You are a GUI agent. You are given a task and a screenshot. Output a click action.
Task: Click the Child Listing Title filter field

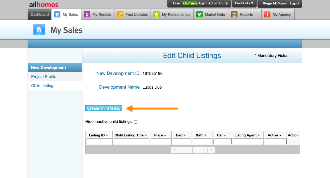(131, 141)
